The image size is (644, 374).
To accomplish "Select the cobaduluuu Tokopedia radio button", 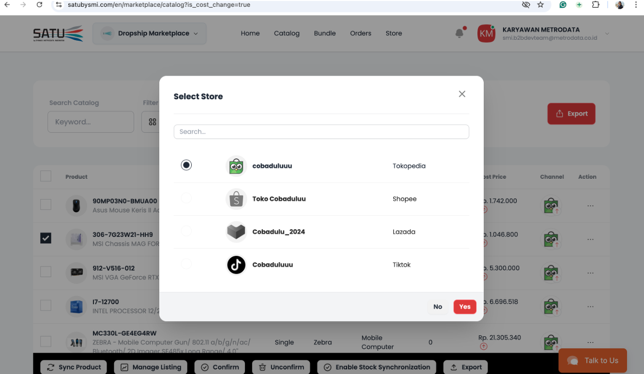I will point(186,165).
